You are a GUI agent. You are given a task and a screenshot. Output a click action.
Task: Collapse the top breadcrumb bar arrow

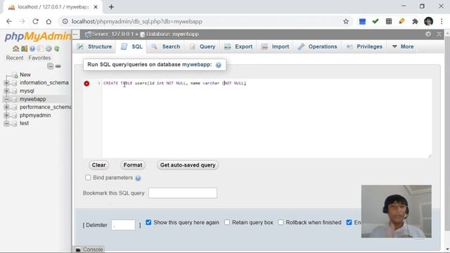439,34
